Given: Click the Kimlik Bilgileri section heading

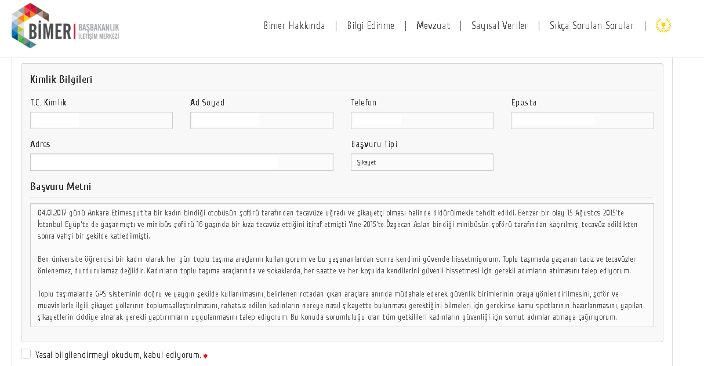Looking at the screenshot, I should (x=61, y=79).
